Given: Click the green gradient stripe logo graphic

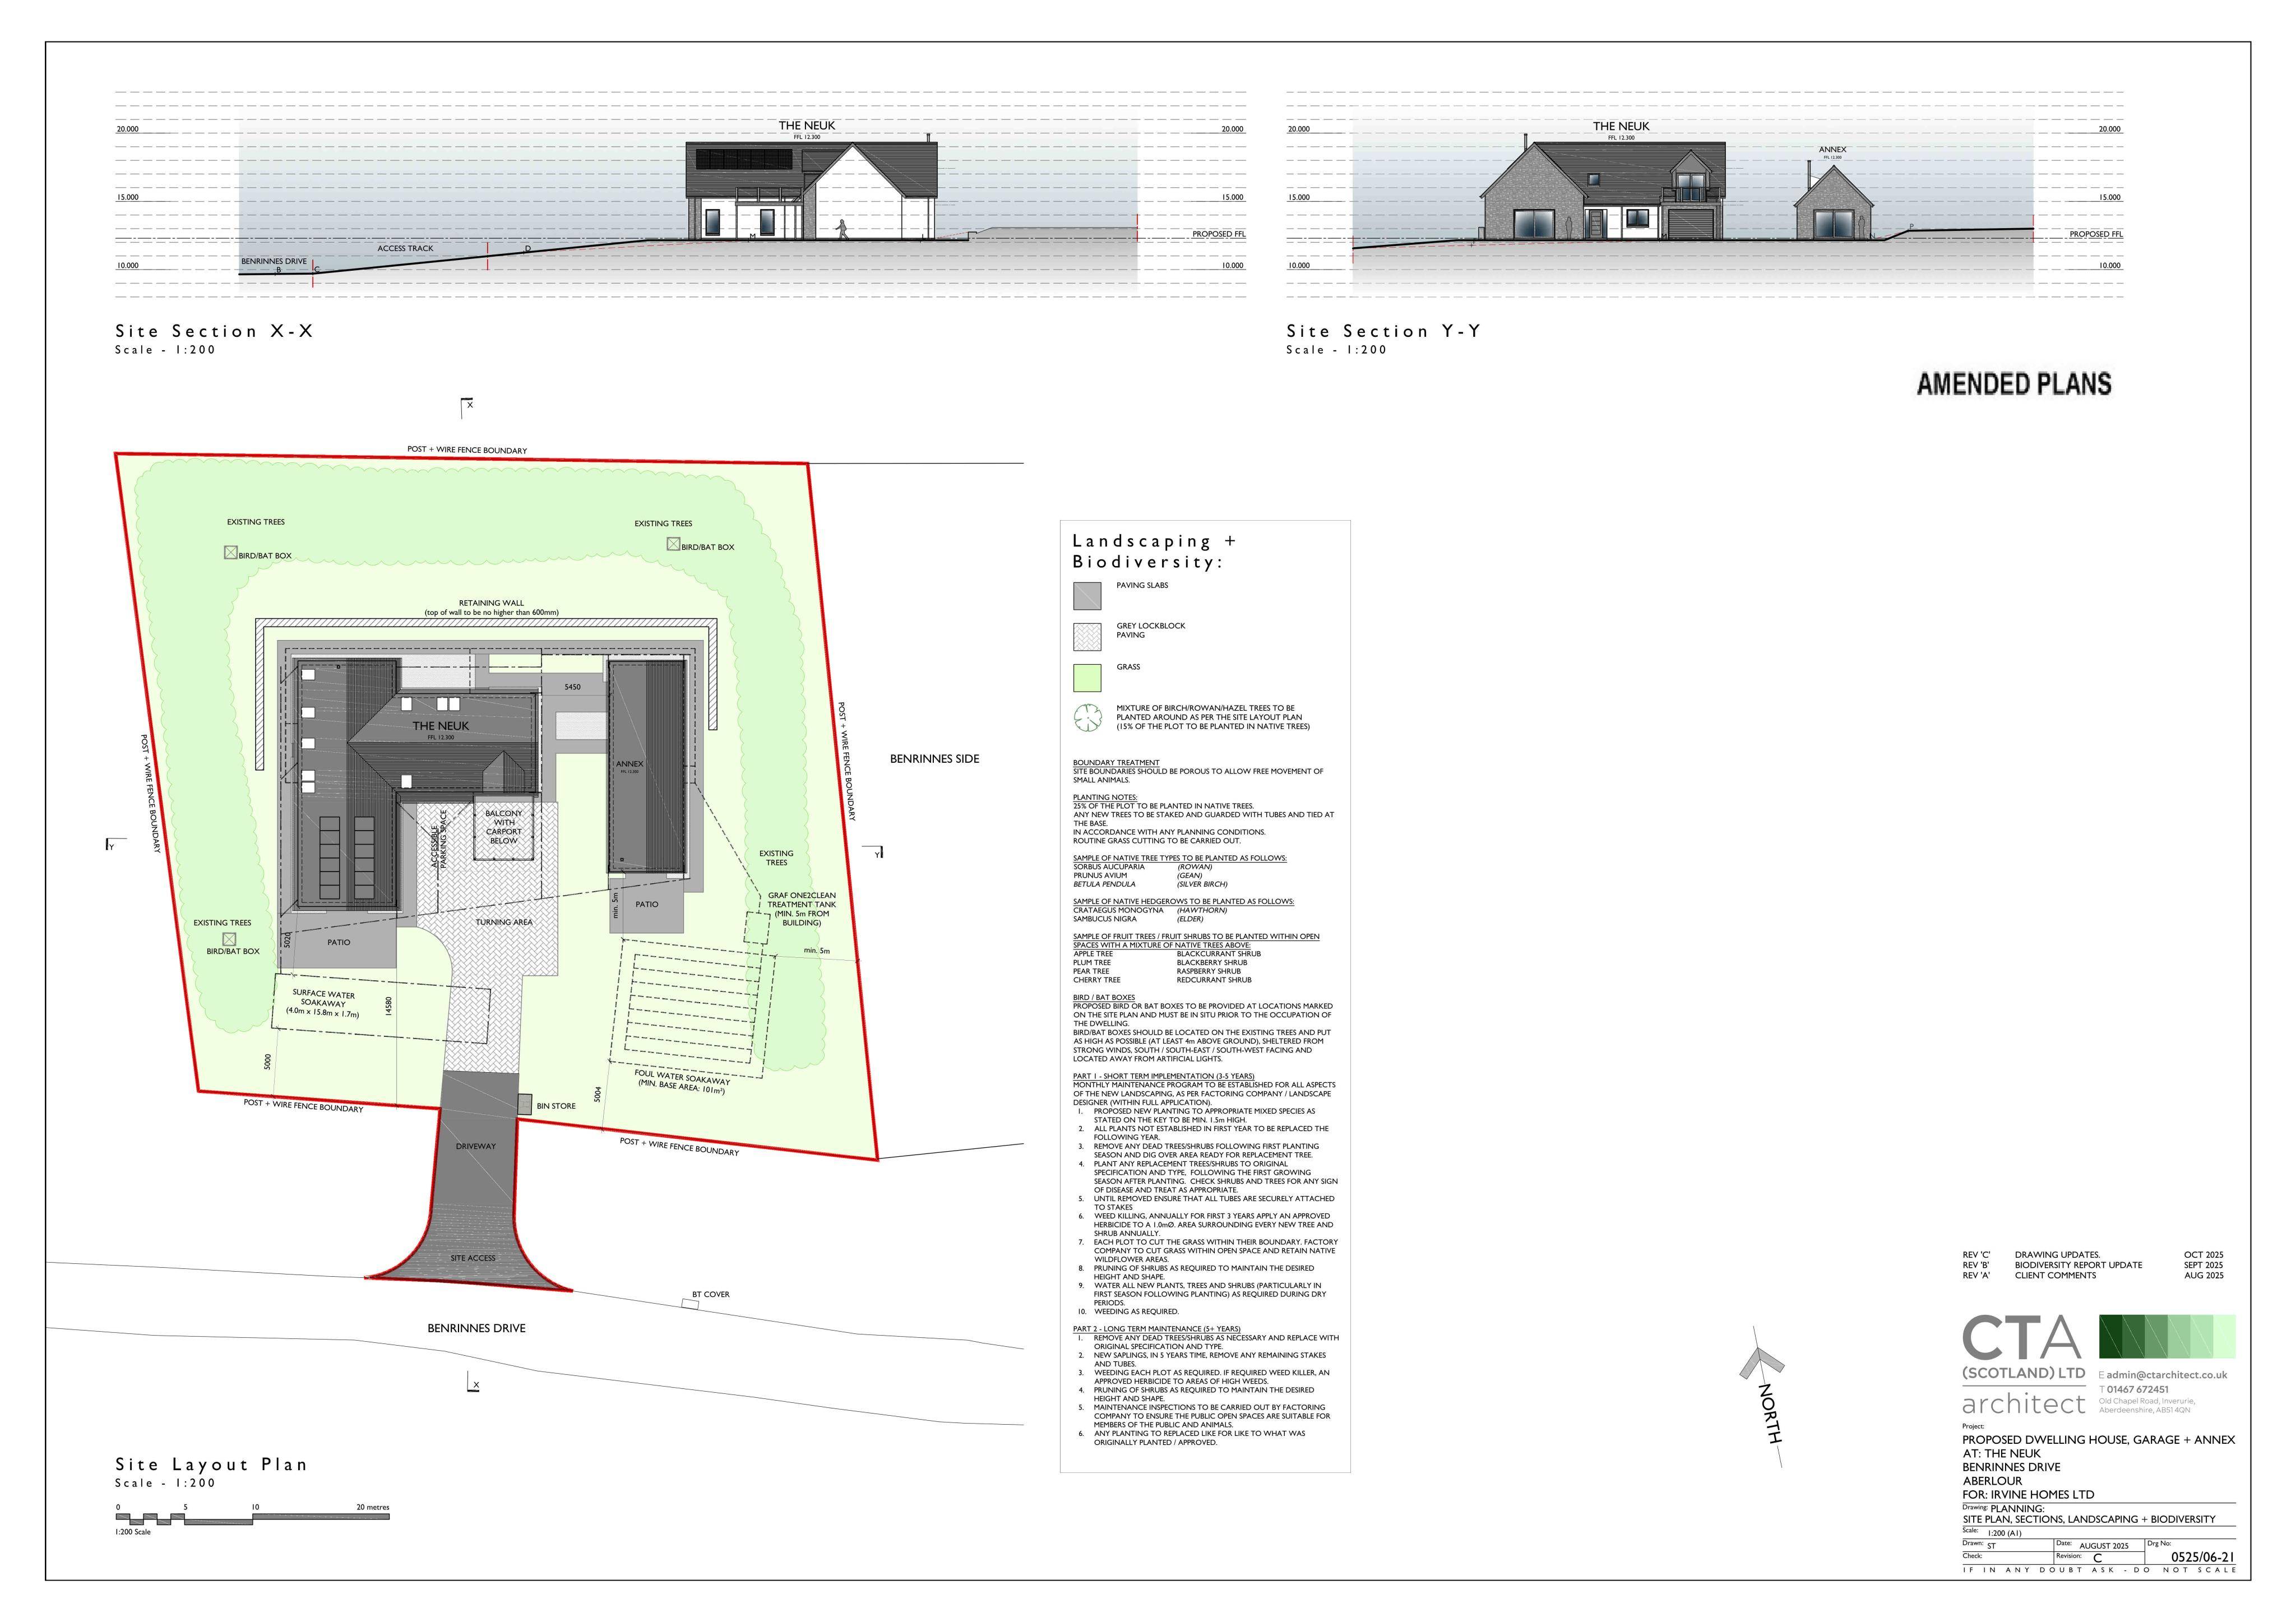Looking at the screenshot, I should click(2166, 1336).
